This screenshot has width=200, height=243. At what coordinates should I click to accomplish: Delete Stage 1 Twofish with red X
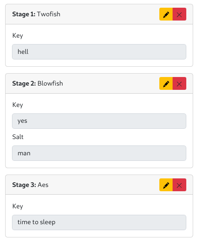click(x=179, y=14)
